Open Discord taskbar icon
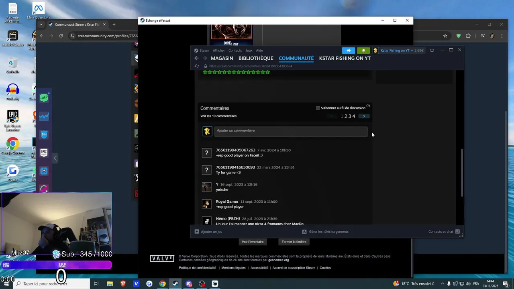Image resolution: width=514 pixels, height=289 pixels. pyautogui.click(x=189, y=284)
